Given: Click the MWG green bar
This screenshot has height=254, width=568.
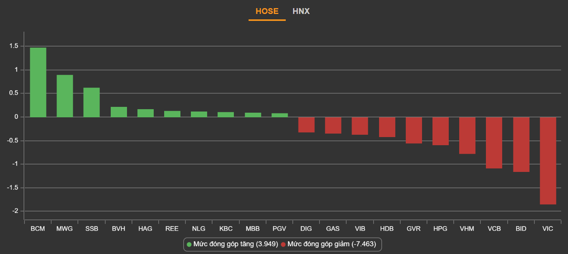Looking at the screenshot, I should coord(65,96).
